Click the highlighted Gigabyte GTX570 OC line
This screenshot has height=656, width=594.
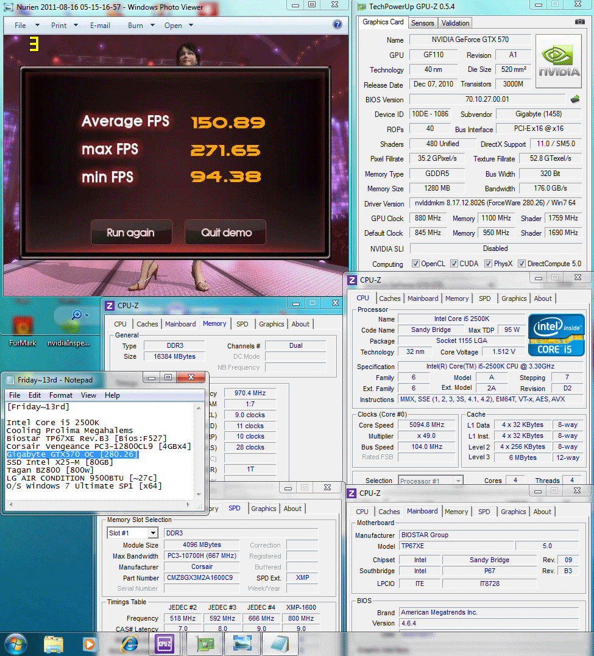(72, 454)
